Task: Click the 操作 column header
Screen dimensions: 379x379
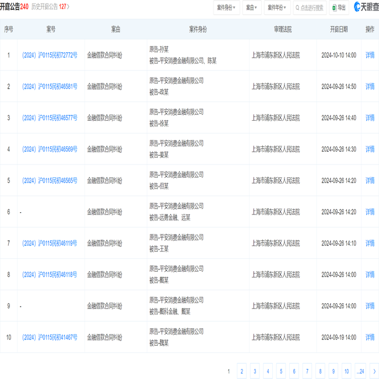Action: point(370,29)
